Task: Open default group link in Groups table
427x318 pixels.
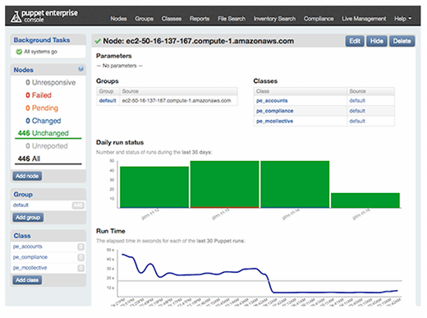Action: pos(108,100)
